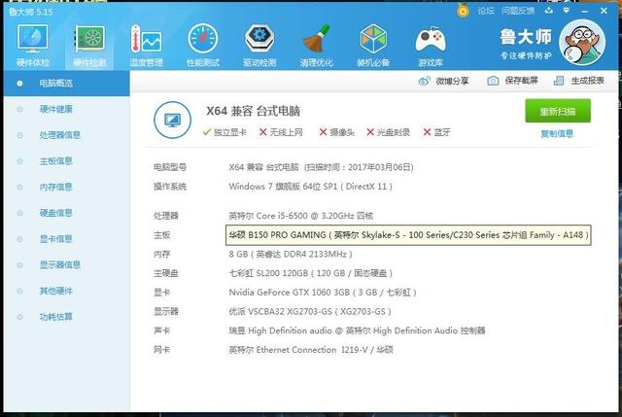Image resolution: width=622 pixels, height=417 pixels.
Task: Click the 鲁大师 5.15 title text
Action: point(30,12)
